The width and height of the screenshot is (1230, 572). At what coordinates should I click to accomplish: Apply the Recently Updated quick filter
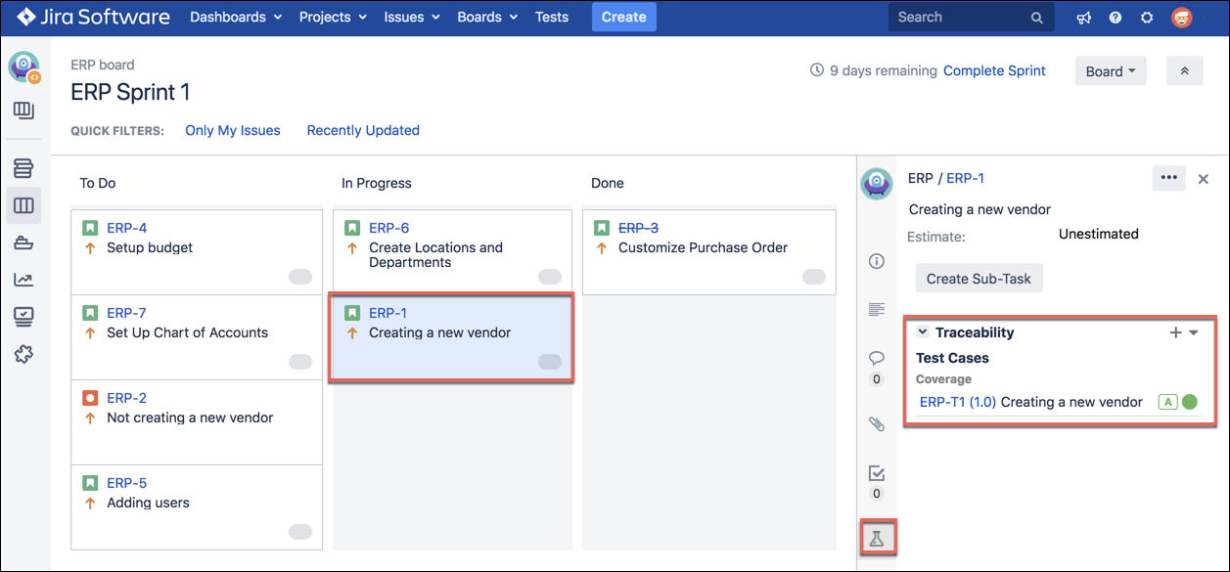point(363,131)
